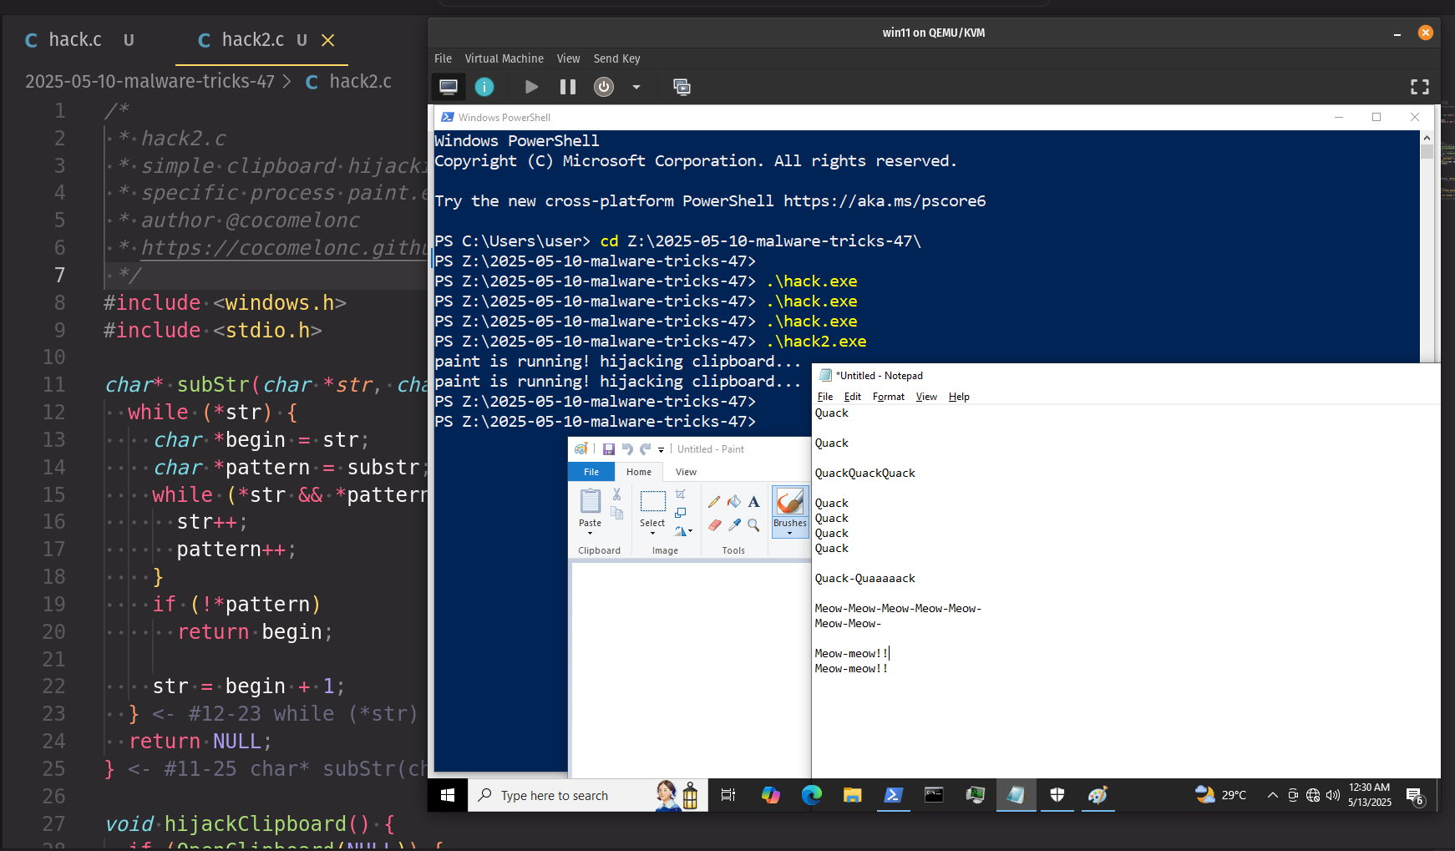Select the Text tool in Paint
Image resolution: width=1455 pixels, height=851 pixels.
tap(753, 502)
